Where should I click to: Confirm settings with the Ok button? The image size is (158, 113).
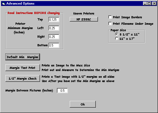pyautogui.click(x=83, y=104)
